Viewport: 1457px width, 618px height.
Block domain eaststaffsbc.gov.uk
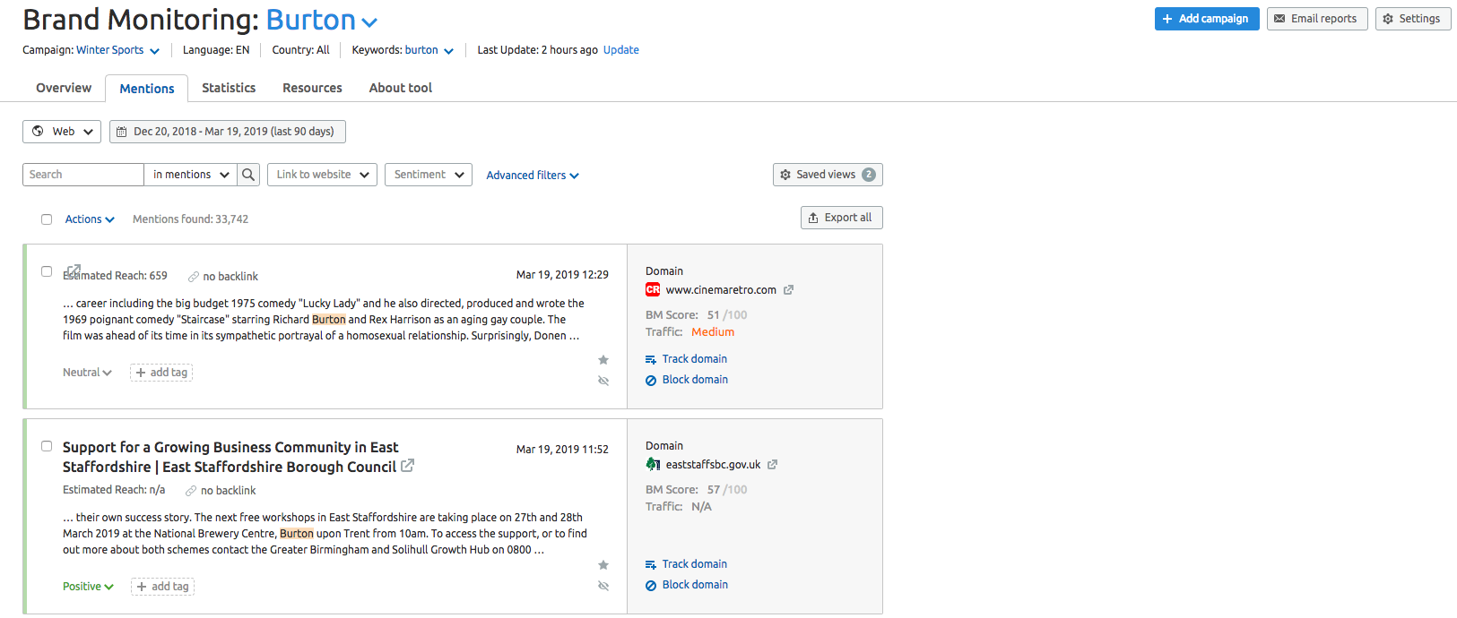click(687, 585)
